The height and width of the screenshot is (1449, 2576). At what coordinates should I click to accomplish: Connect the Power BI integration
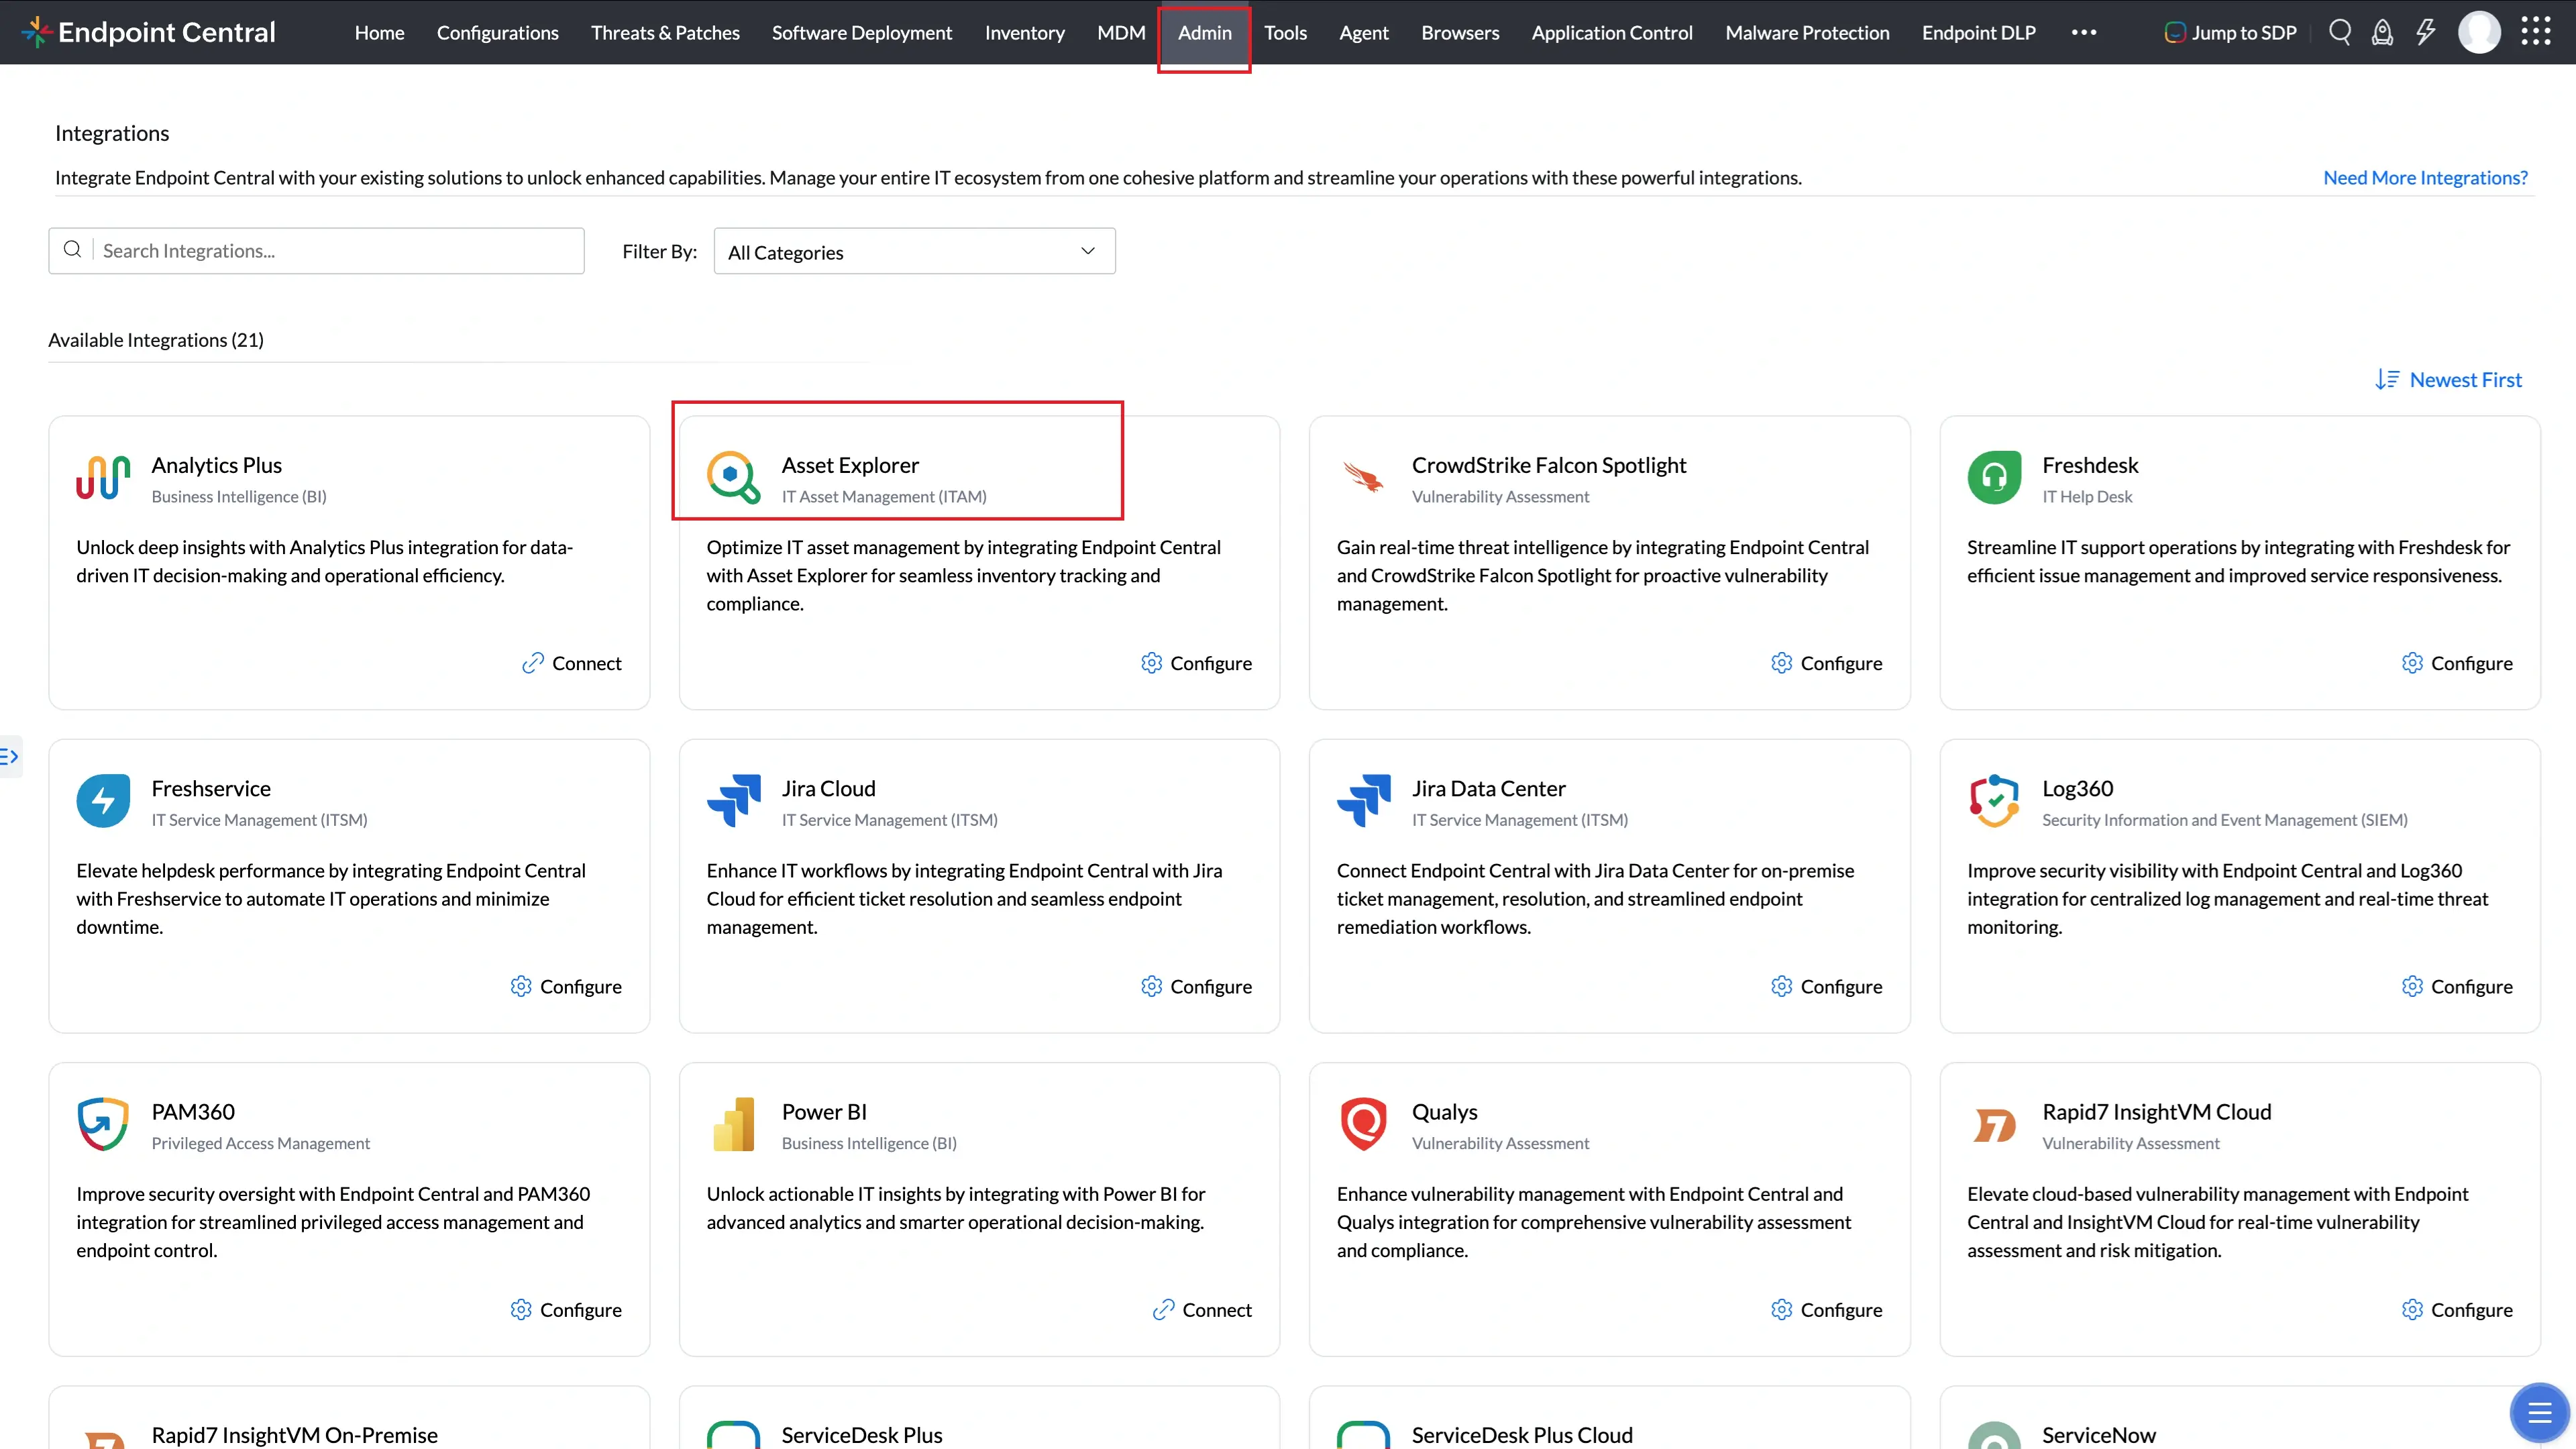pos(1202,1309)
